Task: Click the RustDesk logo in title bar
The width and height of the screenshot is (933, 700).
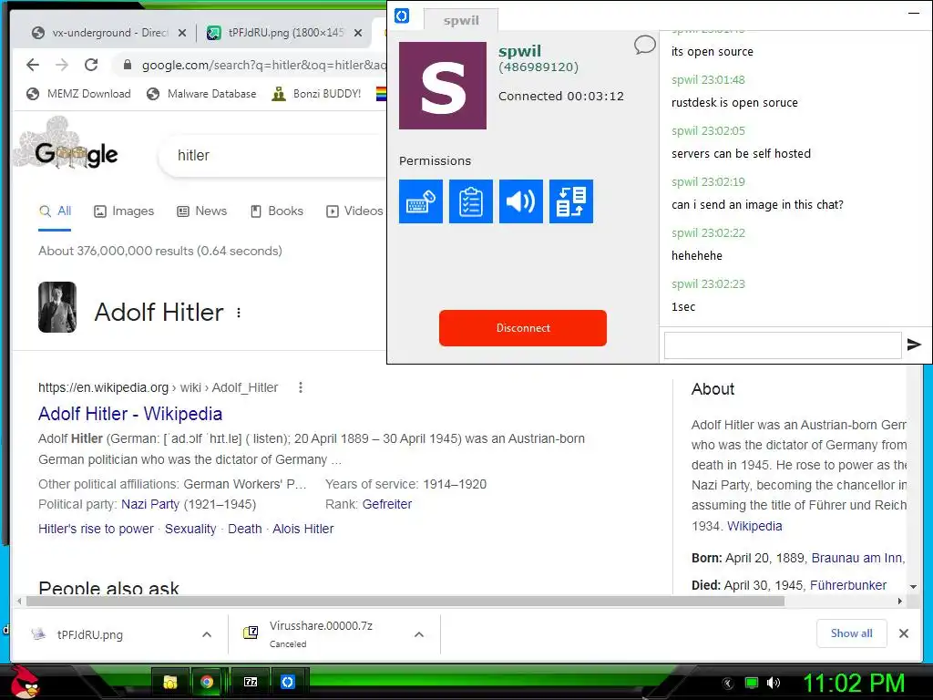Action: click(x=402, y=15)
